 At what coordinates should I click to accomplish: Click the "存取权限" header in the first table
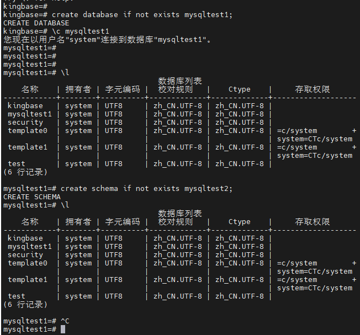[x=313, y=89]
